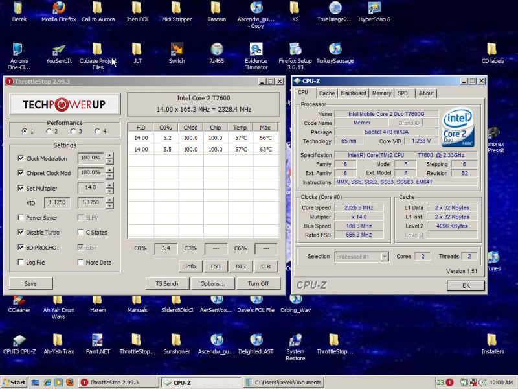Screen dimensions: 518x389
Task: Click the CLR button to clear data
Action: (266, 266)
